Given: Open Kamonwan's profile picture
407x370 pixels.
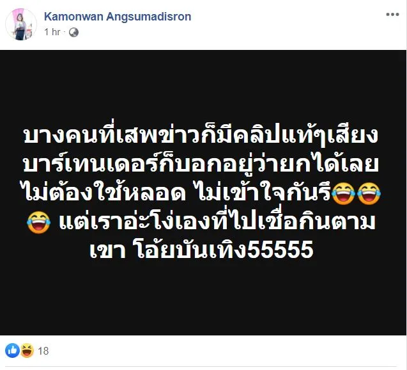Looking at the screenshot, I should [21, 24].
